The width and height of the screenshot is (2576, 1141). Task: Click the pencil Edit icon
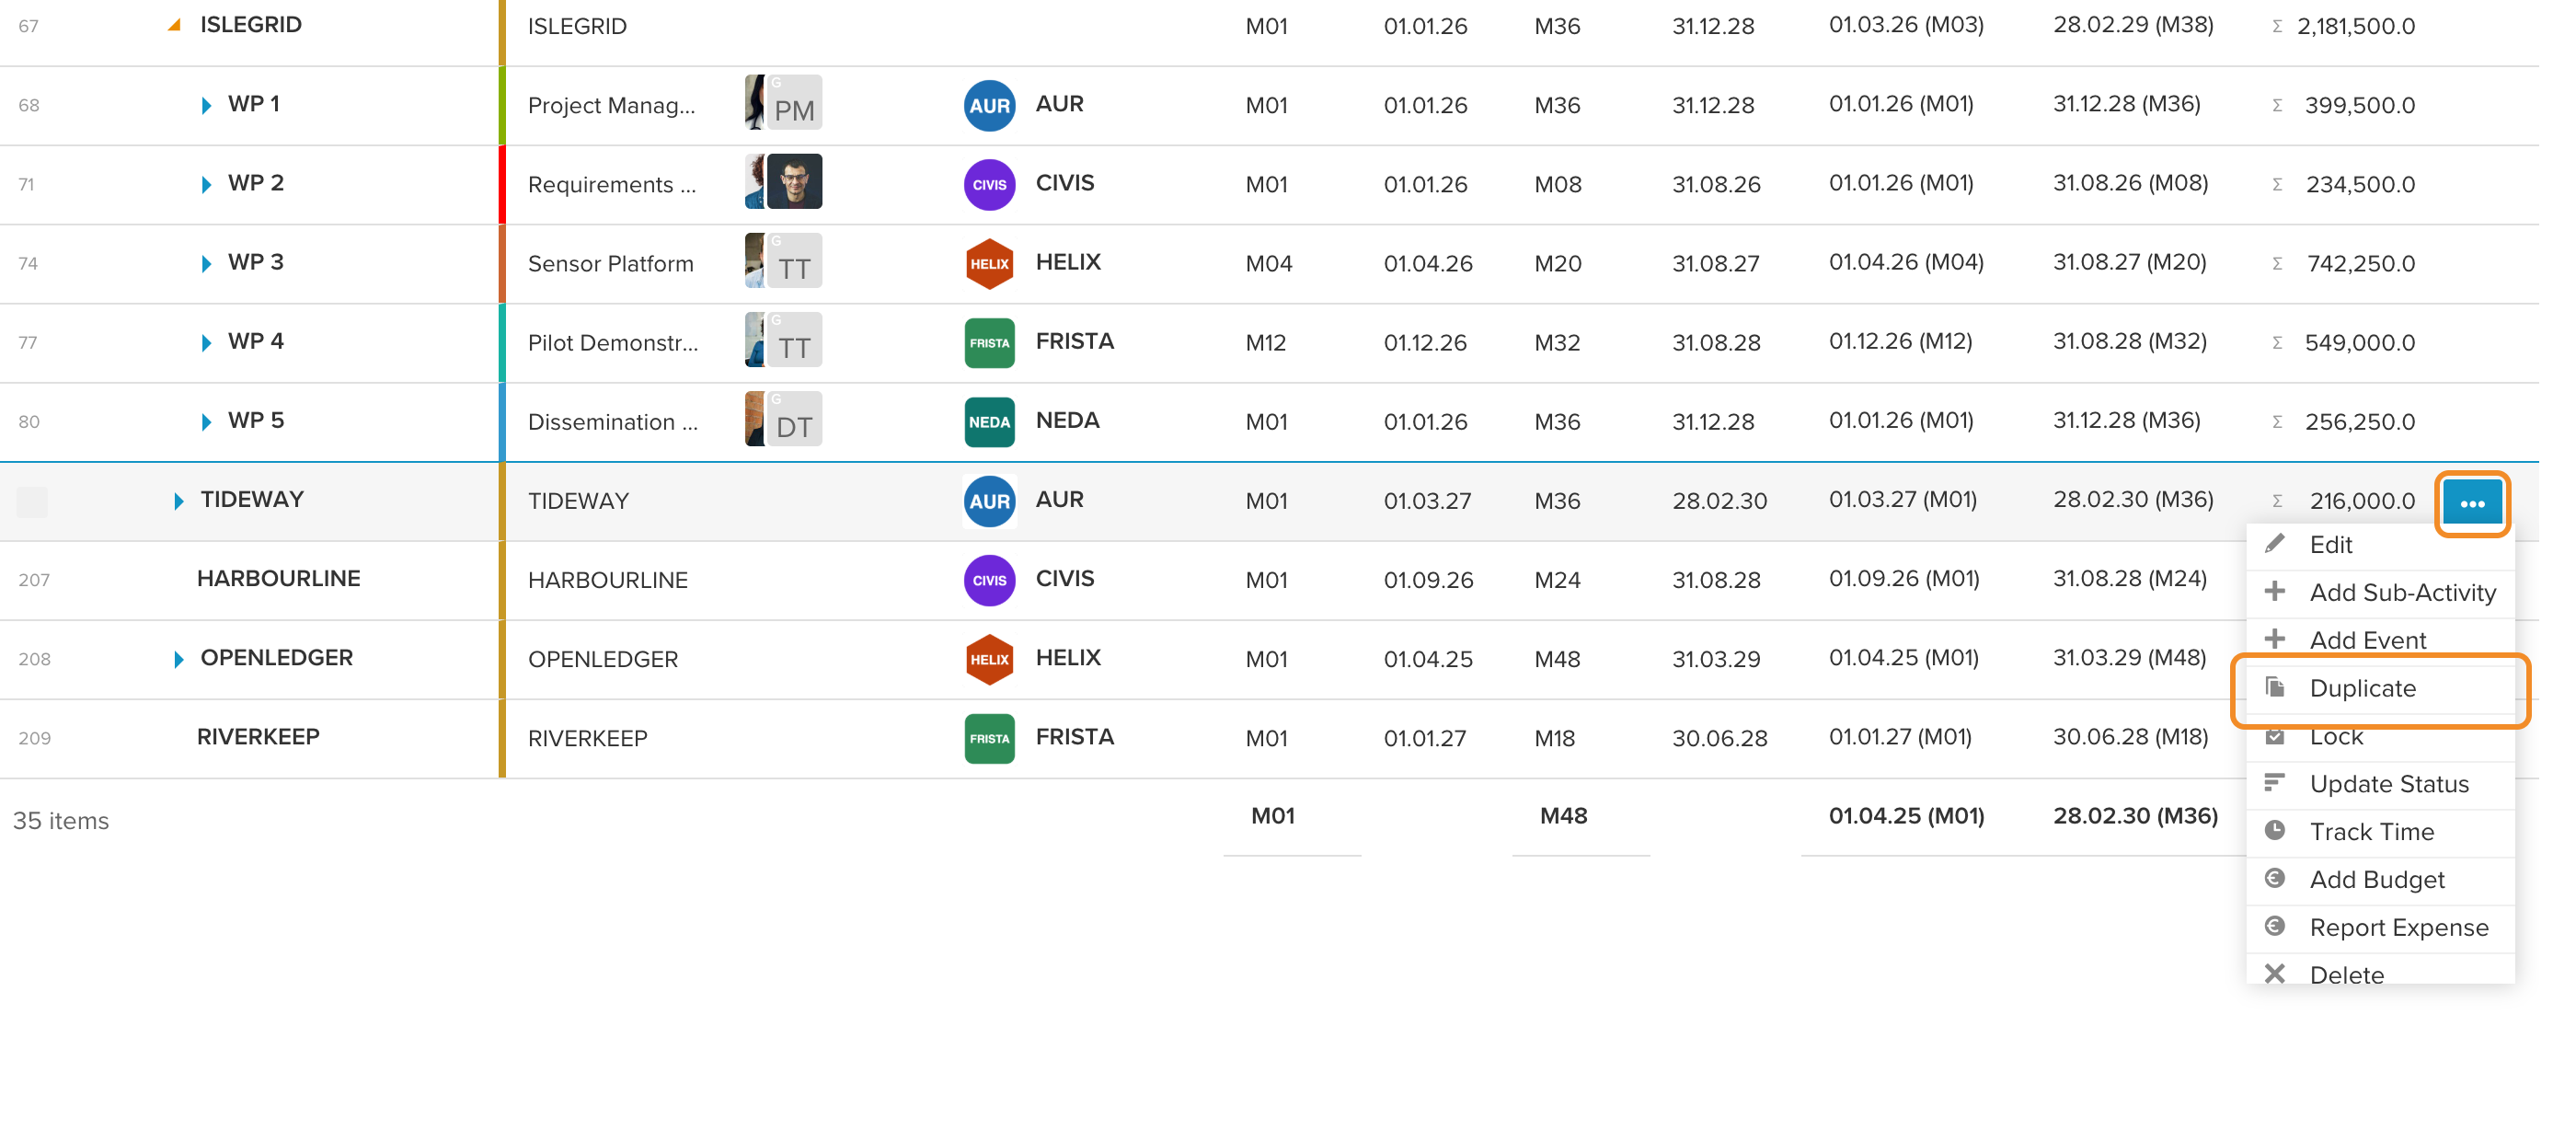2274,543
